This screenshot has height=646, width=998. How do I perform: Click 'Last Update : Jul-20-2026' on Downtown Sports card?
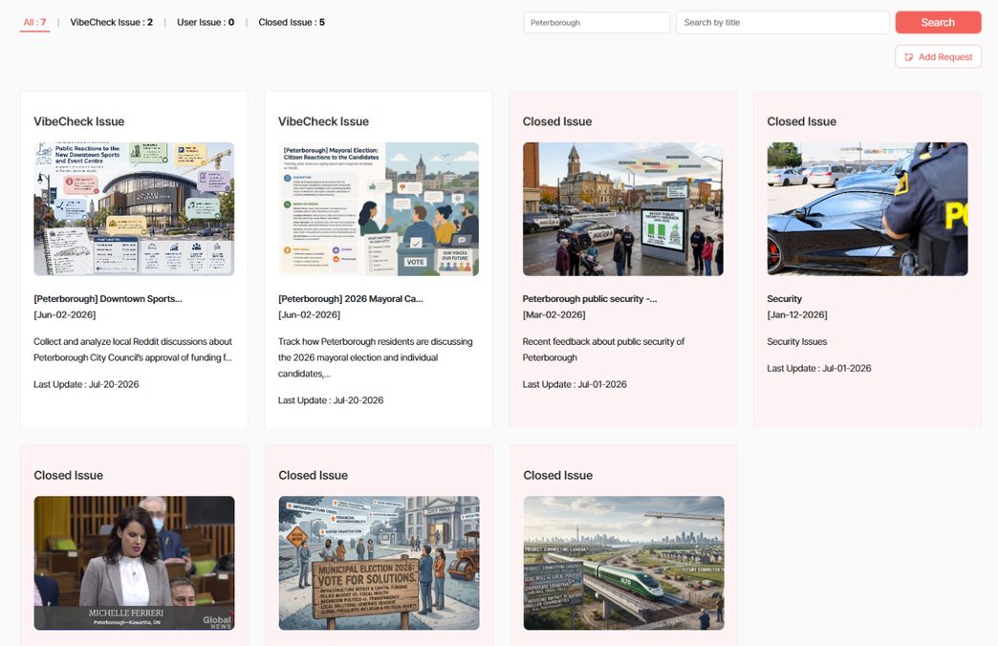tap(86, 384)
